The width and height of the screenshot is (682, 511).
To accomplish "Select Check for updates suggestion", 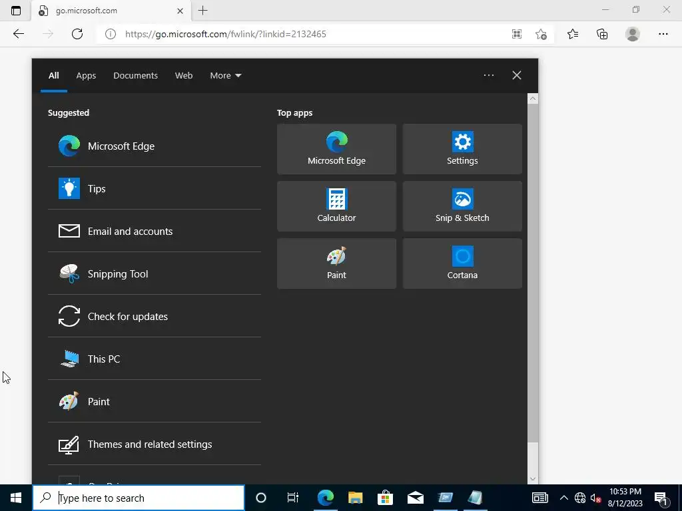I will tap(155, 316).
